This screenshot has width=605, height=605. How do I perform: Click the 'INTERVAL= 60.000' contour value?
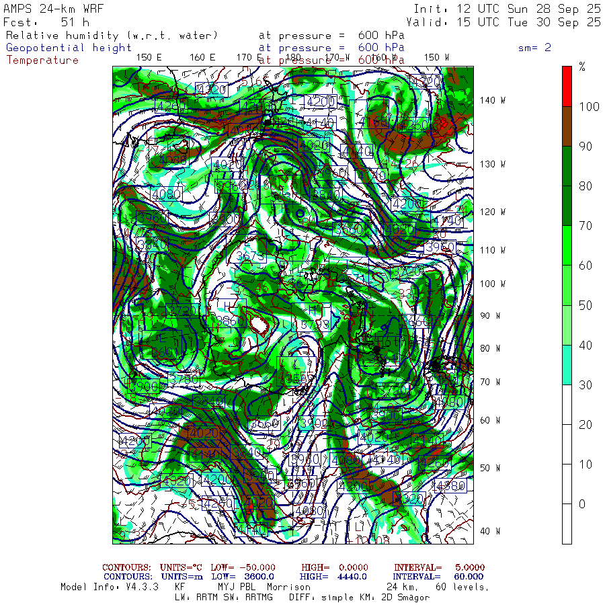coord(438,577)
